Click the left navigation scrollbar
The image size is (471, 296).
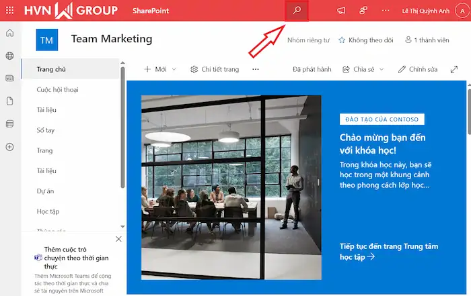coord(122,128)
